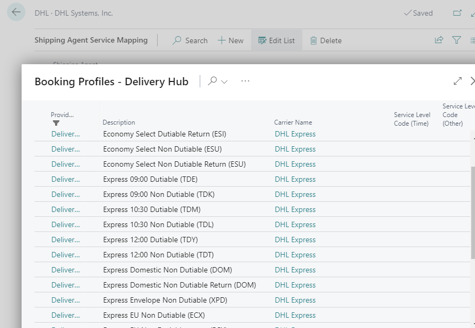
Task: Click DHL Express for Economy Select Non Dutiable (ESU)
Action: click(295, 149)
